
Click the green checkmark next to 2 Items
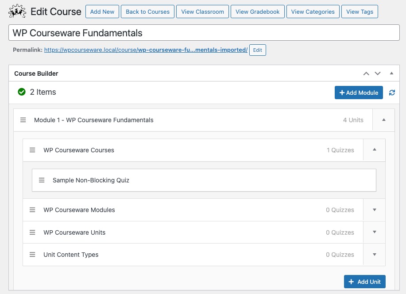tap(21, 92)
